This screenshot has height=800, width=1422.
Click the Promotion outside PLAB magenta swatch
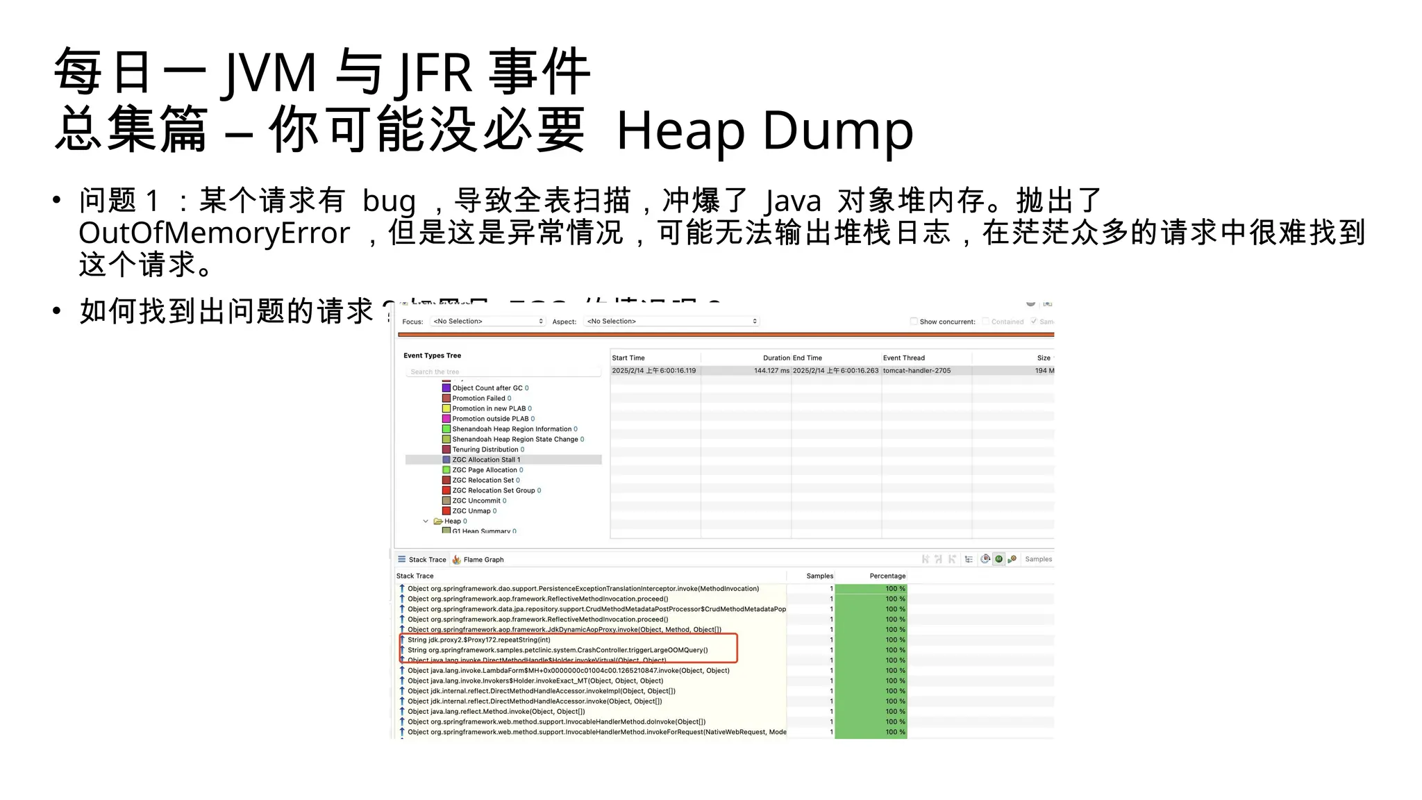point(446,419)
